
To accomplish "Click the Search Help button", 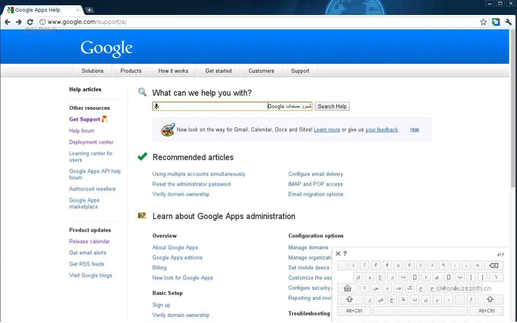I will coord(332,106).
